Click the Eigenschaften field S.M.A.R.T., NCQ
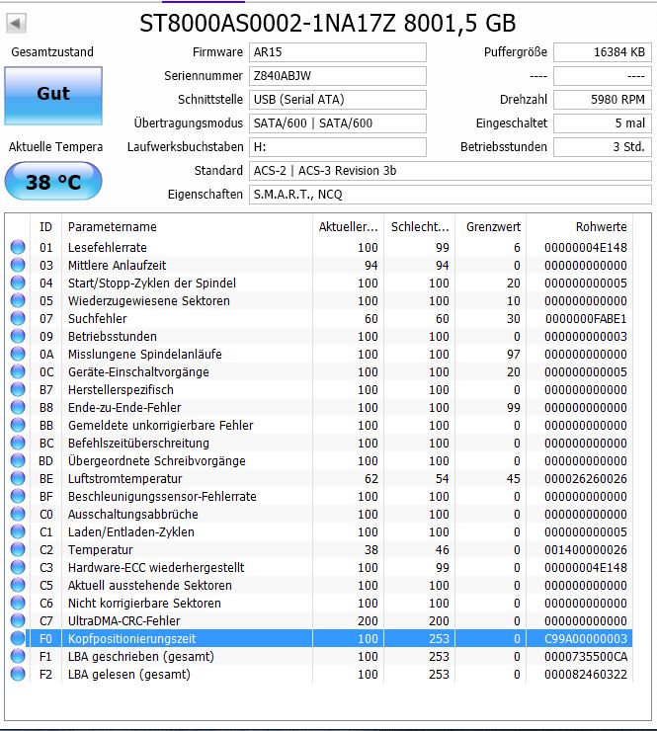The width and height of the screenshot is (657, 731). coord(450,195)
